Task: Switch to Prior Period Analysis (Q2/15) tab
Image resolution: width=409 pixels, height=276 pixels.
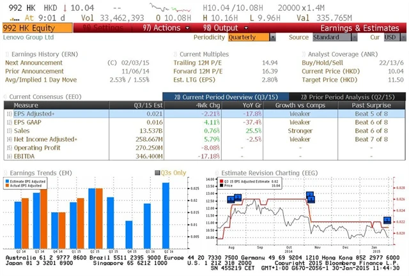Action: pyautogui.click(x=351, y=96)
